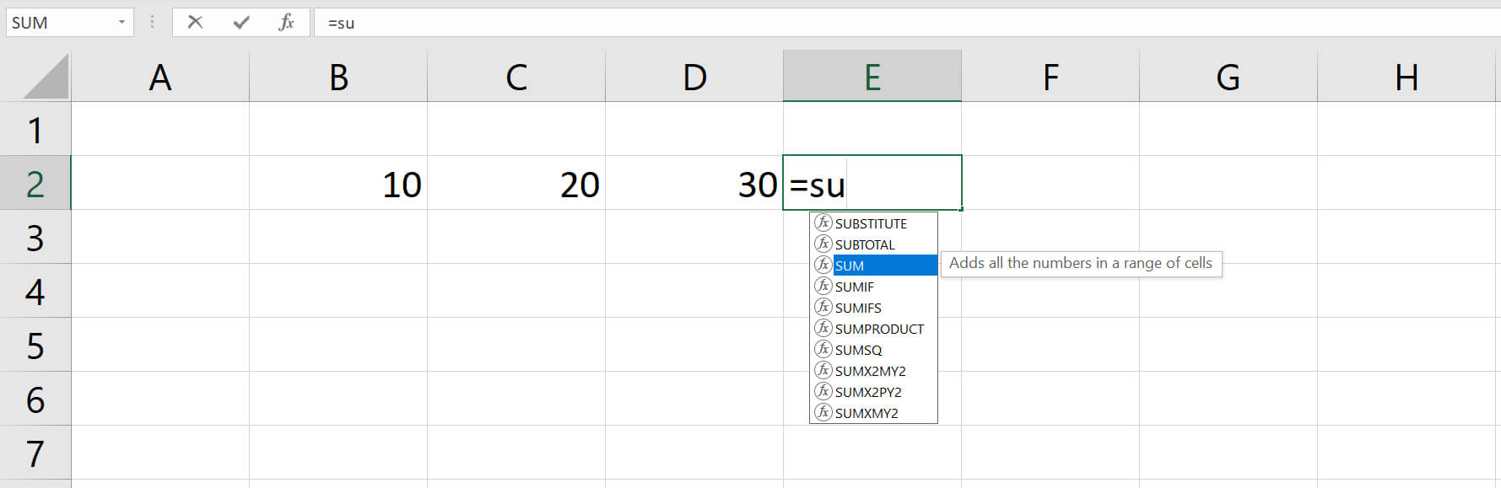This screenshot has height=488, width=1501.
Task: Select column F header
Action: tap(1050, 77)
